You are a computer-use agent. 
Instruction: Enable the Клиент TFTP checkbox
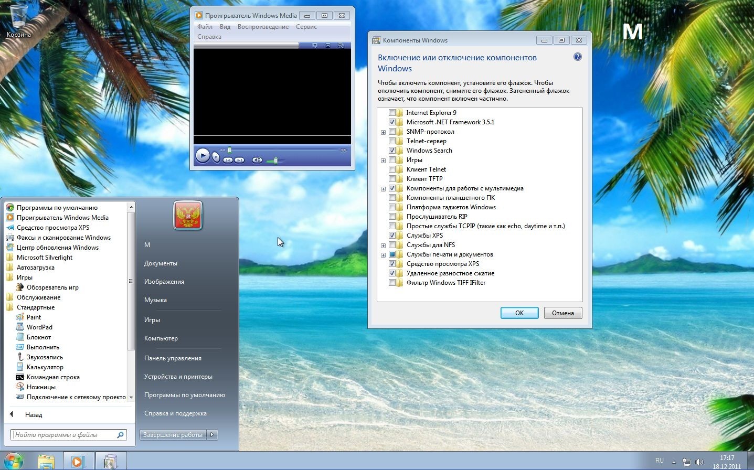coord(392,179)
